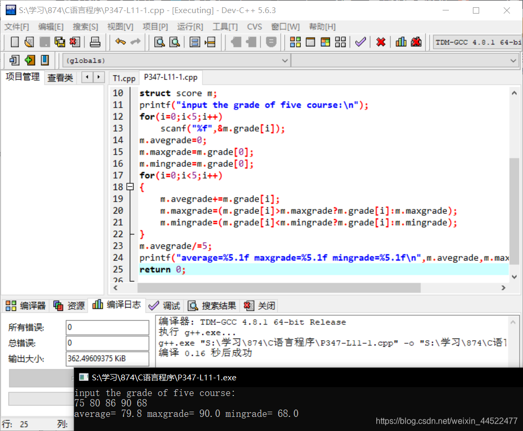Click the New project item icon
523x431 pixels.
(x=14, y=61)
